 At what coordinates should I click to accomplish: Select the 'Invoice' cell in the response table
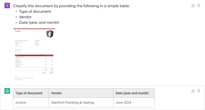(x=31, y=103)
